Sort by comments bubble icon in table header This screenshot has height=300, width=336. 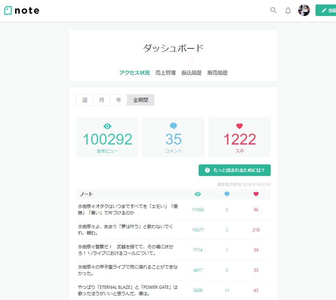pos(227,194)
